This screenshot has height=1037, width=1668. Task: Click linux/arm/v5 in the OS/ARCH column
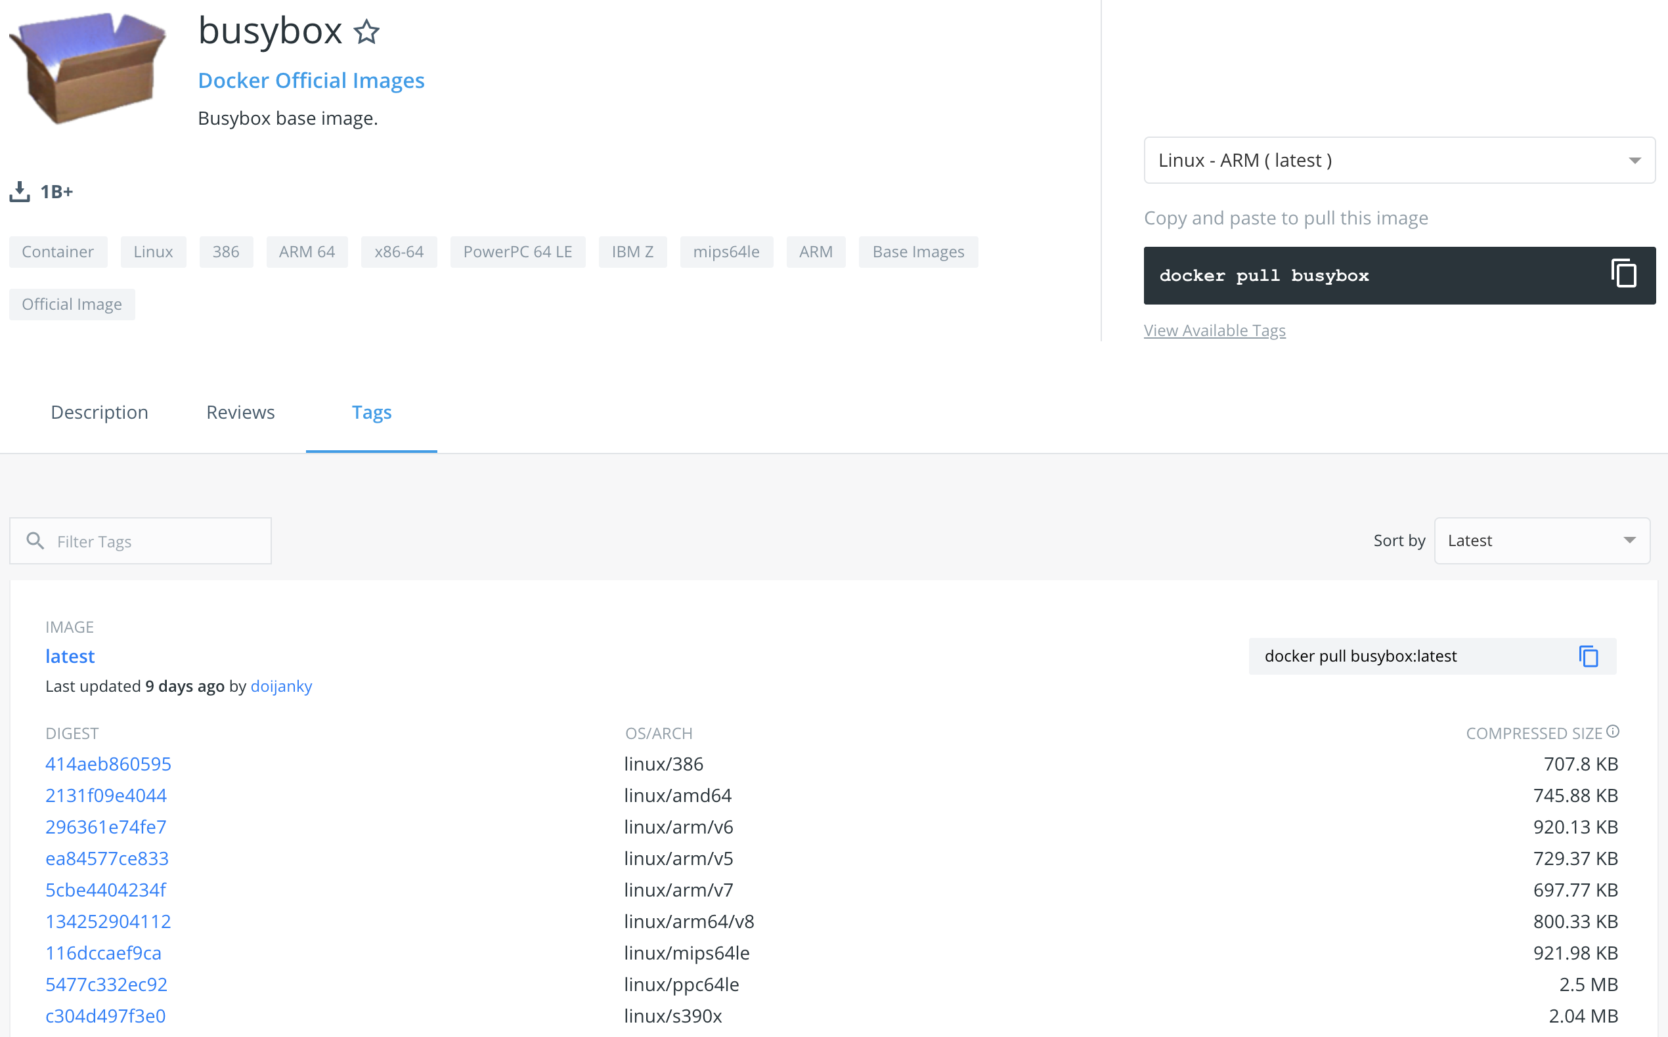[678, 858]
